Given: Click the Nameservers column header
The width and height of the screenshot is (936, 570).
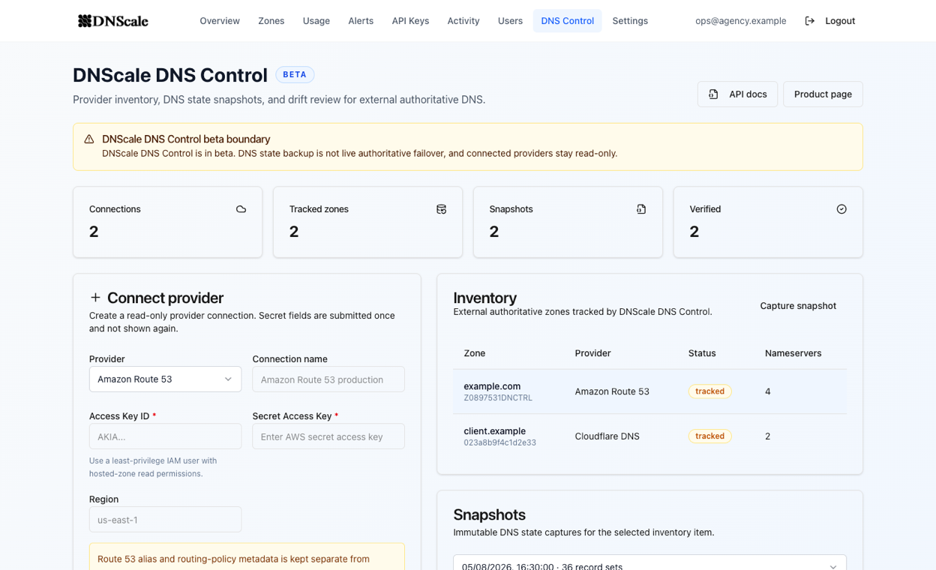Looking at the screenshot, I should tap(793, 353).
